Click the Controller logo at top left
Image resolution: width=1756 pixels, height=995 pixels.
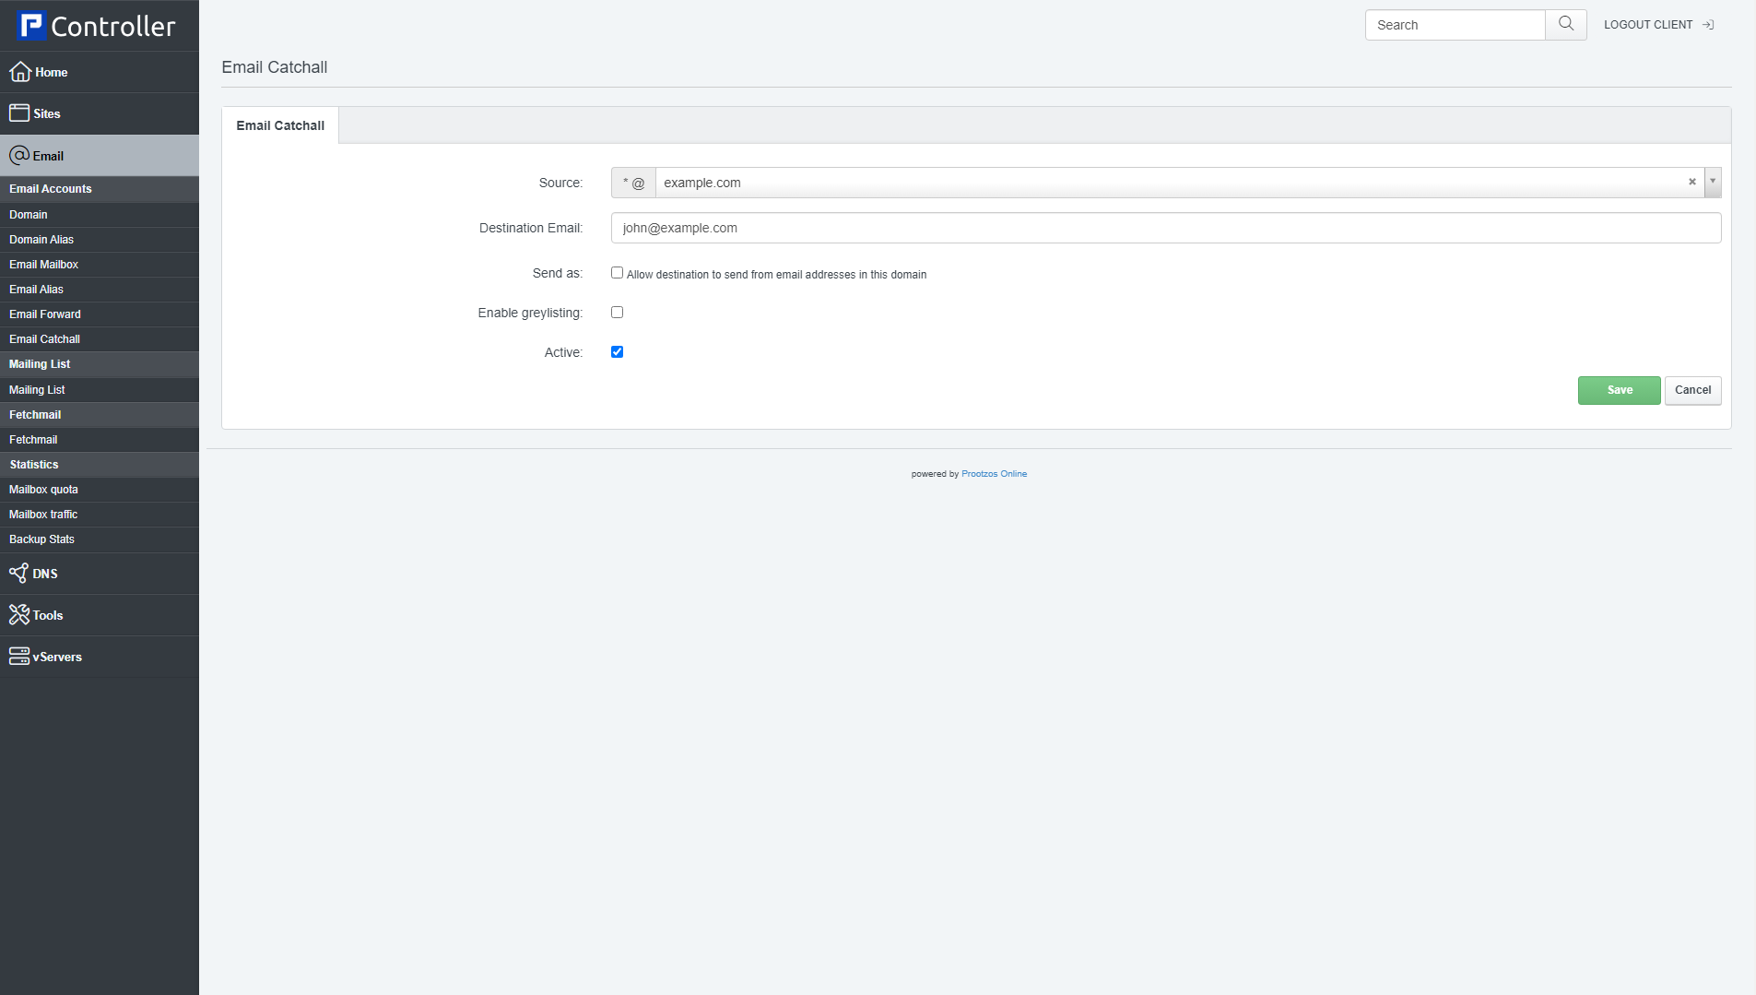pos(96,25)
